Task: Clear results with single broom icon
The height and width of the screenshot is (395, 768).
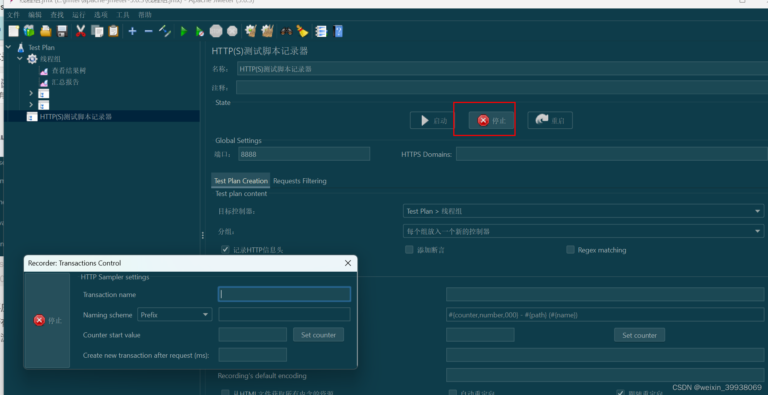Action: click(251, 31)
